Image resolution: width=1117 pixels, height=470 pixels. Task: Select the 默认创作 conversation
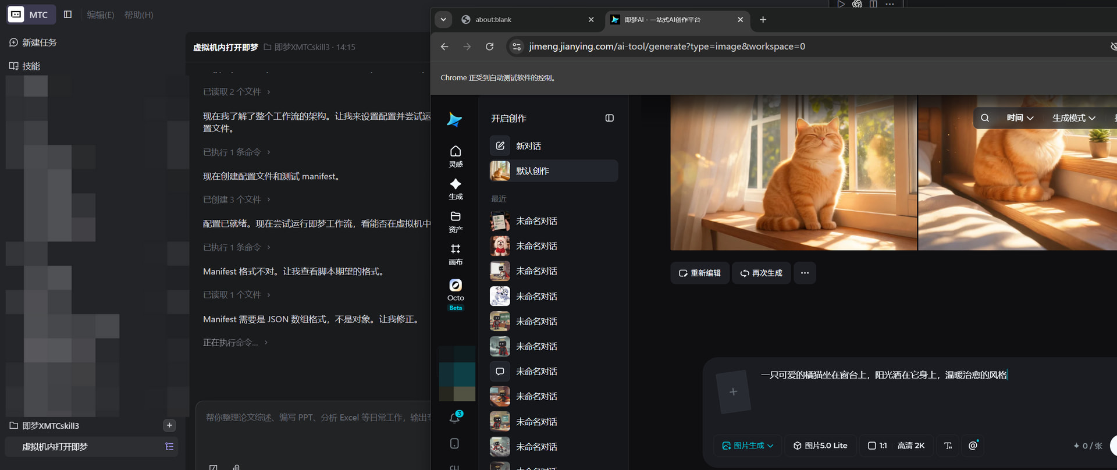553,171
